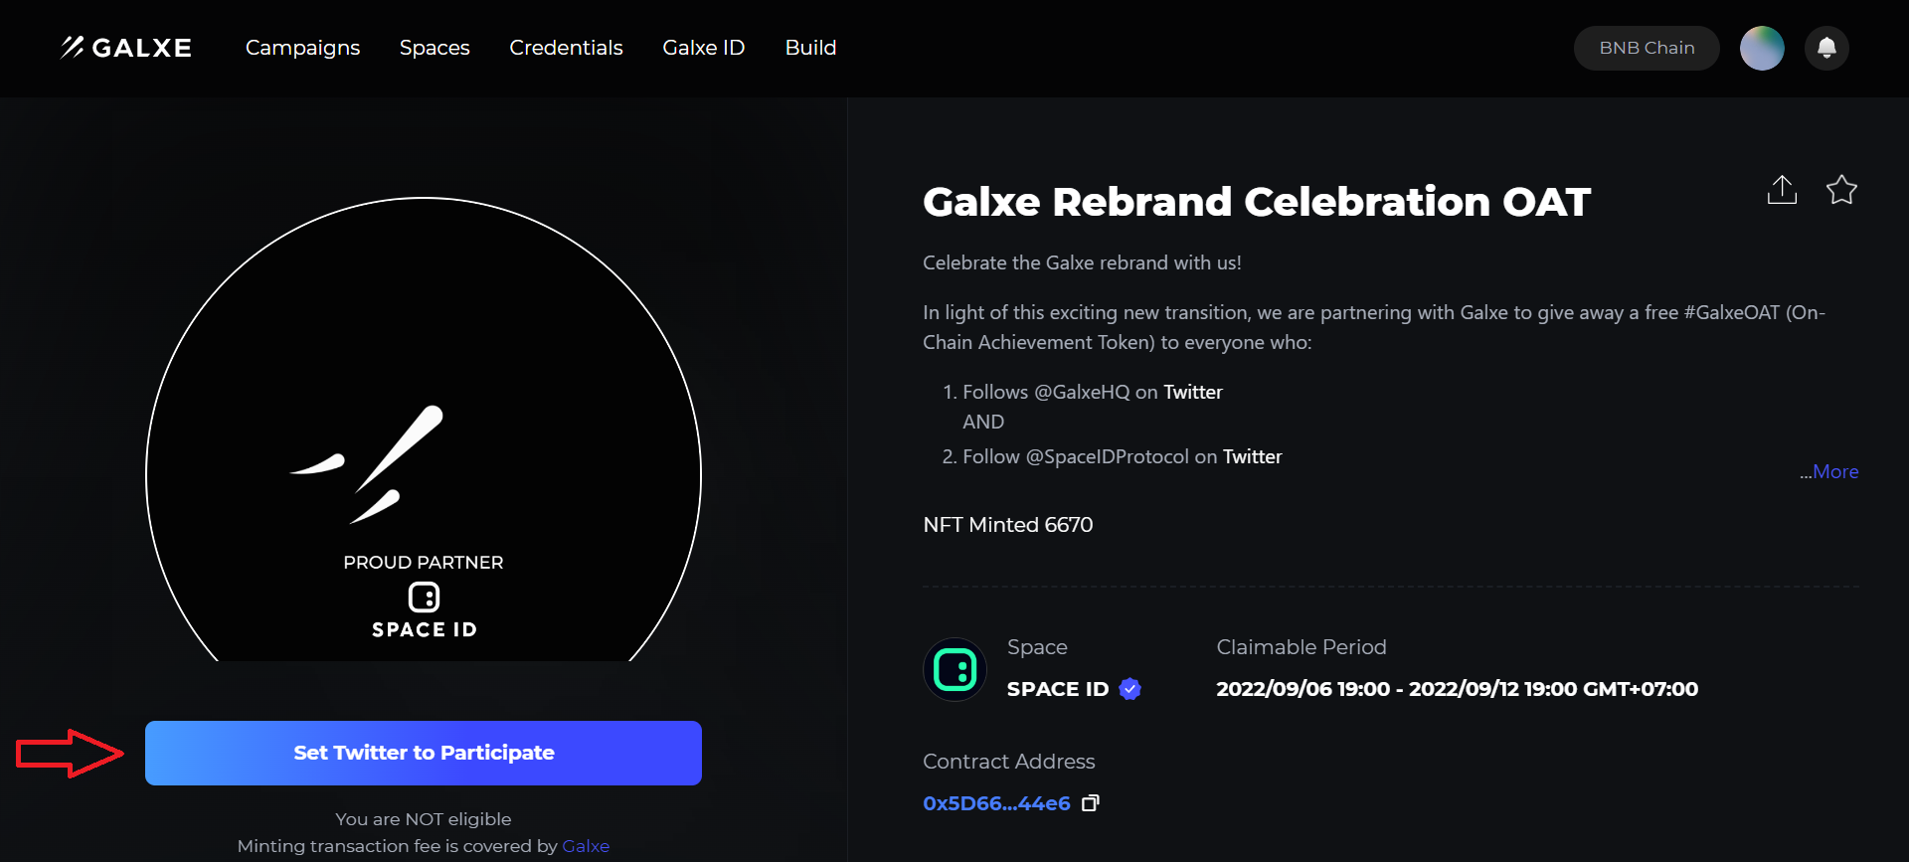This screenshot has height=862, width=1909.
Task: Go to the Spaces page
Action: pyautogui.click(x=434, y=48)
